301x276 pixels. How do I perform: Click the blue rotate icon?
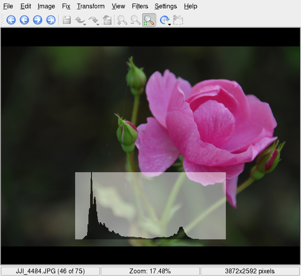[x=164, y=20]
